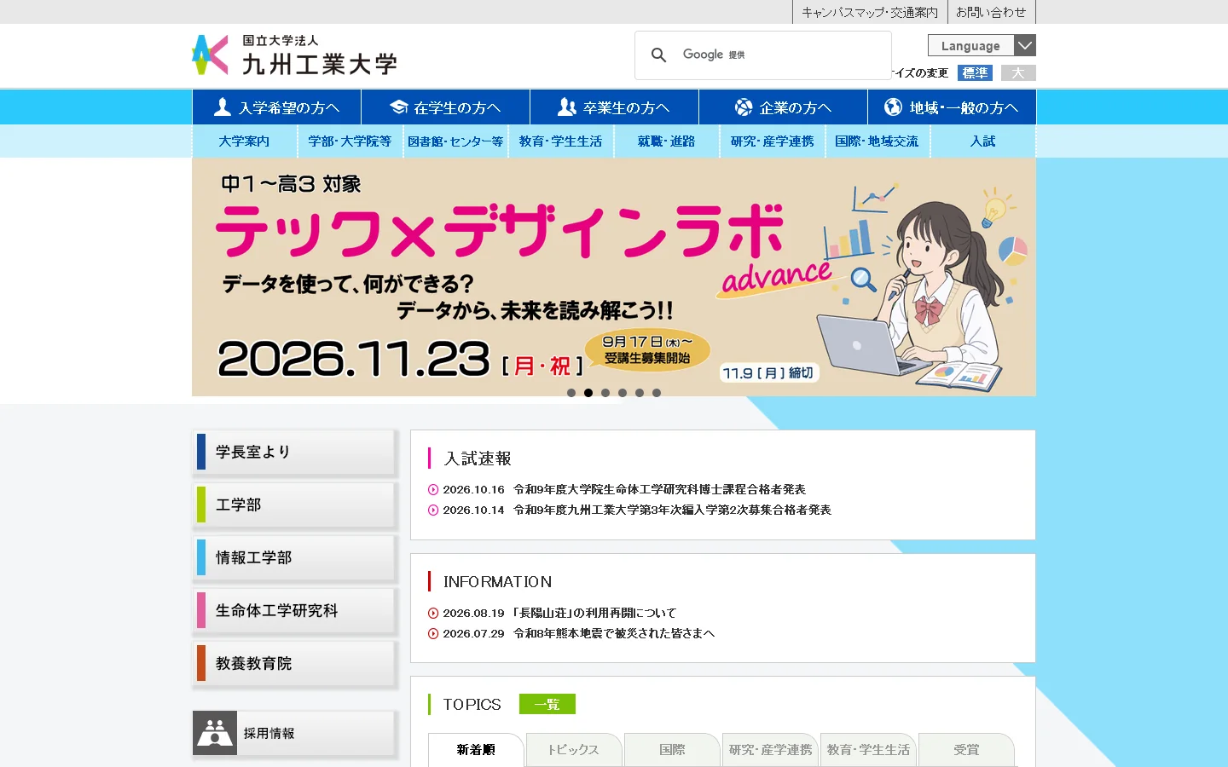Switch to the 受賞 tab
This screenshot has width=1228, height=767.
click(x=966, y=750)
